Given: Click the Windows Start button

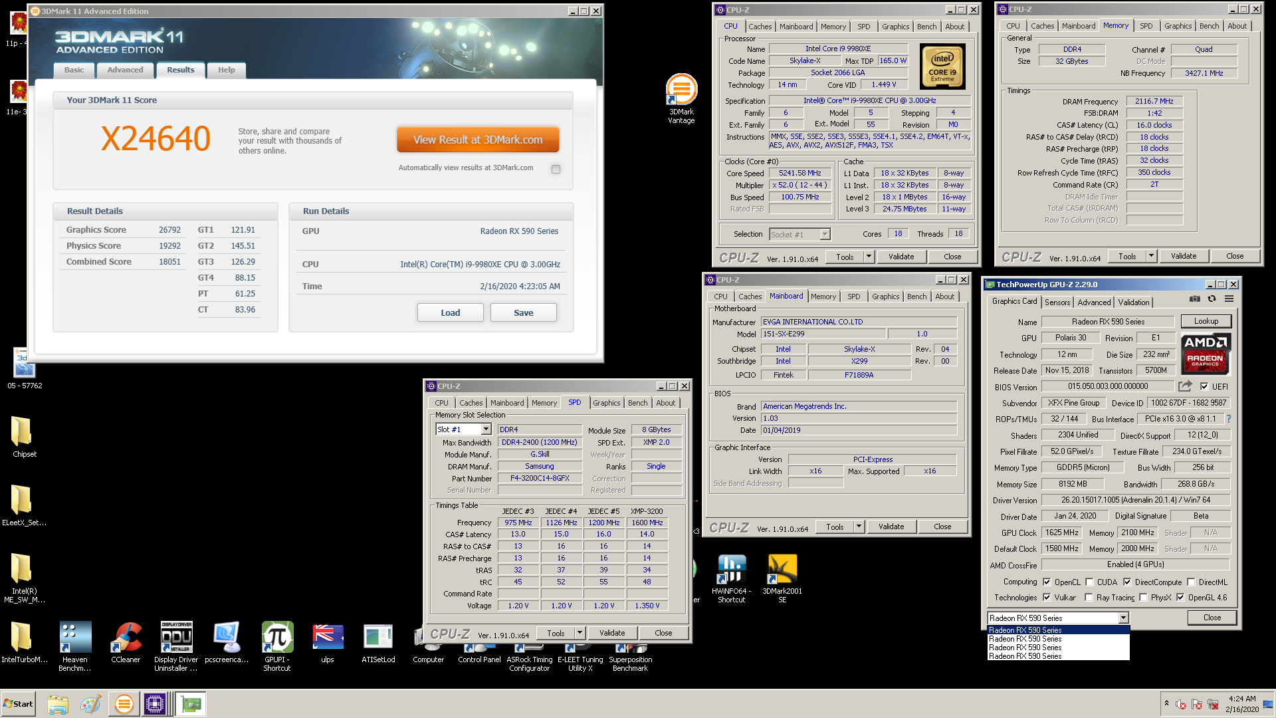Looking at the screenshot, I should click(x=18, y=704).
